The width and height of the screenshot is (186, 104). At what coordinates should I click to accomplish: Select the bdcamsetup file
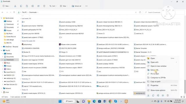pyautogui.click(x=27, y=44)
